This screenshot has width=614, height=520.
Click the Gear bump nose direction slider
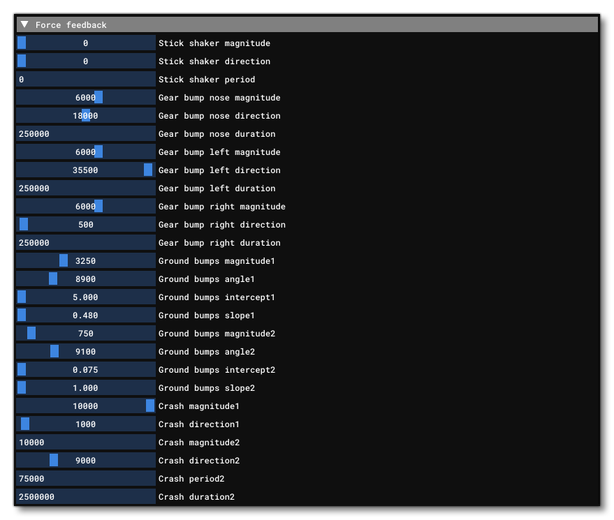coord(86,116)
